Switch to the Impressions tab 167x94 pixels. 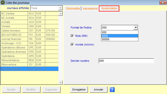tap(90, 8)
